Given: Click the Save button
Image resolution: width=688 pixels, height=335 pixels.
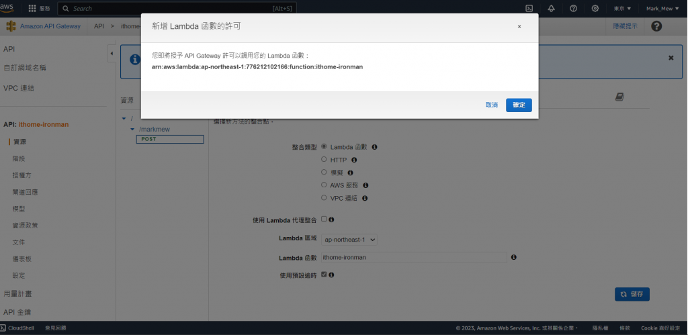Looking at the screenshot, I should [632, 294].
